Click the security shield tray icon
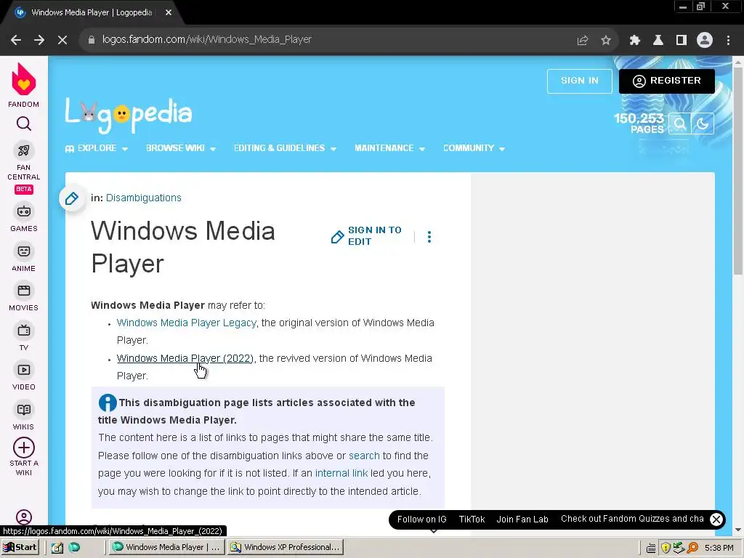Image resolution: width=744 pixels, height=558 pixels. pyautogui.click(x=666, y=548)
